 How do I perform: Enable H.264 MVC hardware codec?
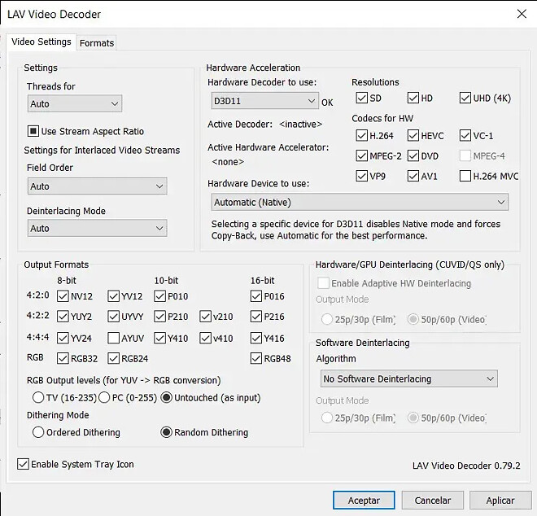[x=465, y=176]
